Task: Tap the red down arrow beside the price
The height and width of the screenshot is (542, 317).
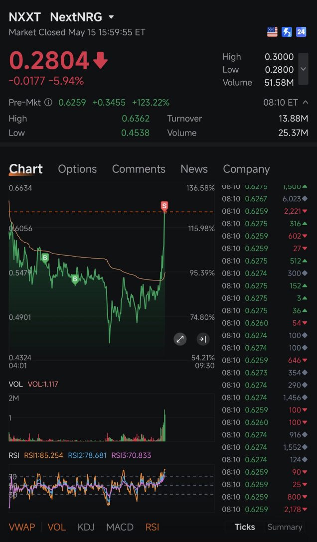Action: pyautogui.click(x=100, y=60)
